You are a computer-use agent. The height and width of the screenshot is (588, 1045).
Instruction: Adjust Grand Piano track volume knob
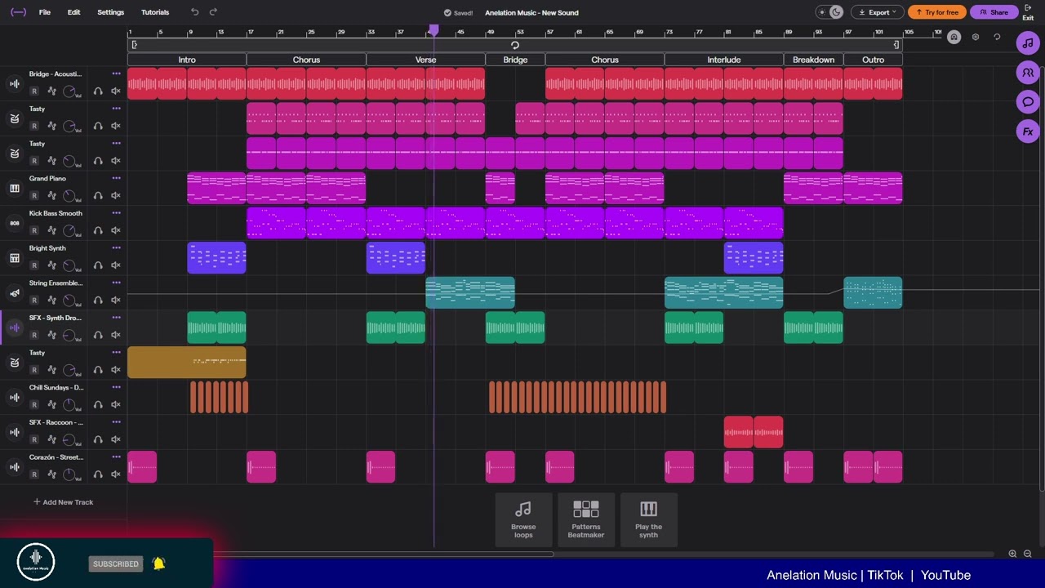pos(70,195)
